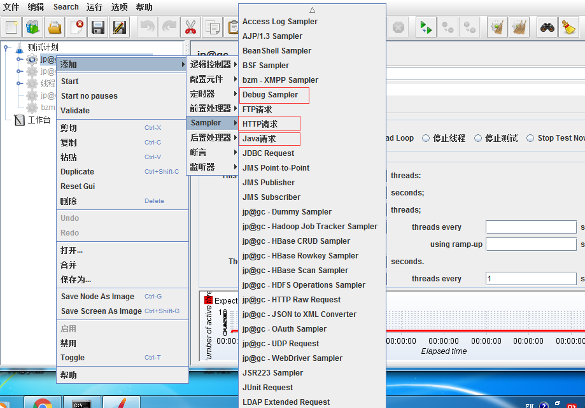
Task: Click the Reset Search broom icon
Action: (x=568, y=27)
